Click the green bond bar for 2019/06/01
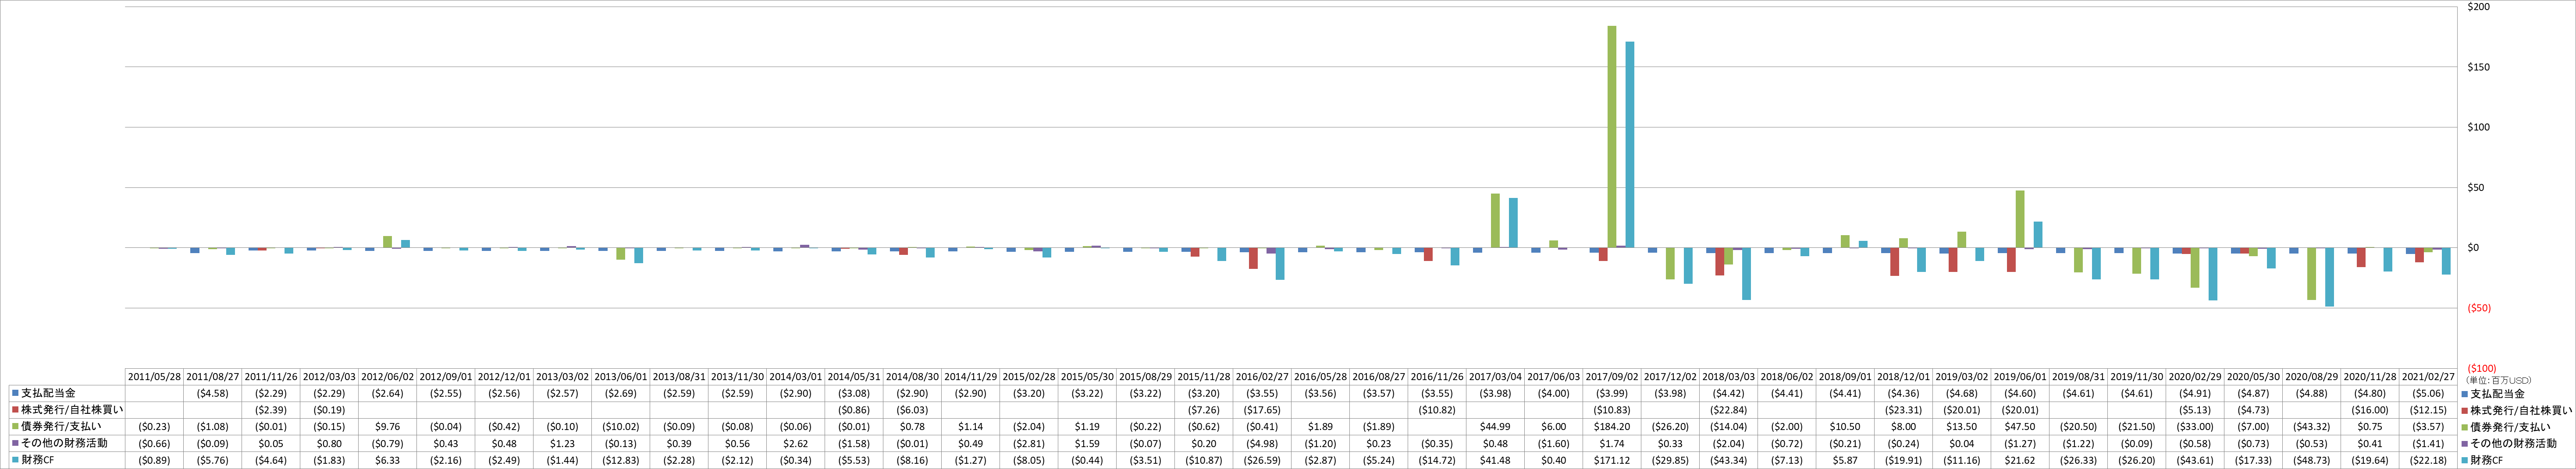Screen dimensions: 2576x469 pyautogui.click(x=2020, y=219)
